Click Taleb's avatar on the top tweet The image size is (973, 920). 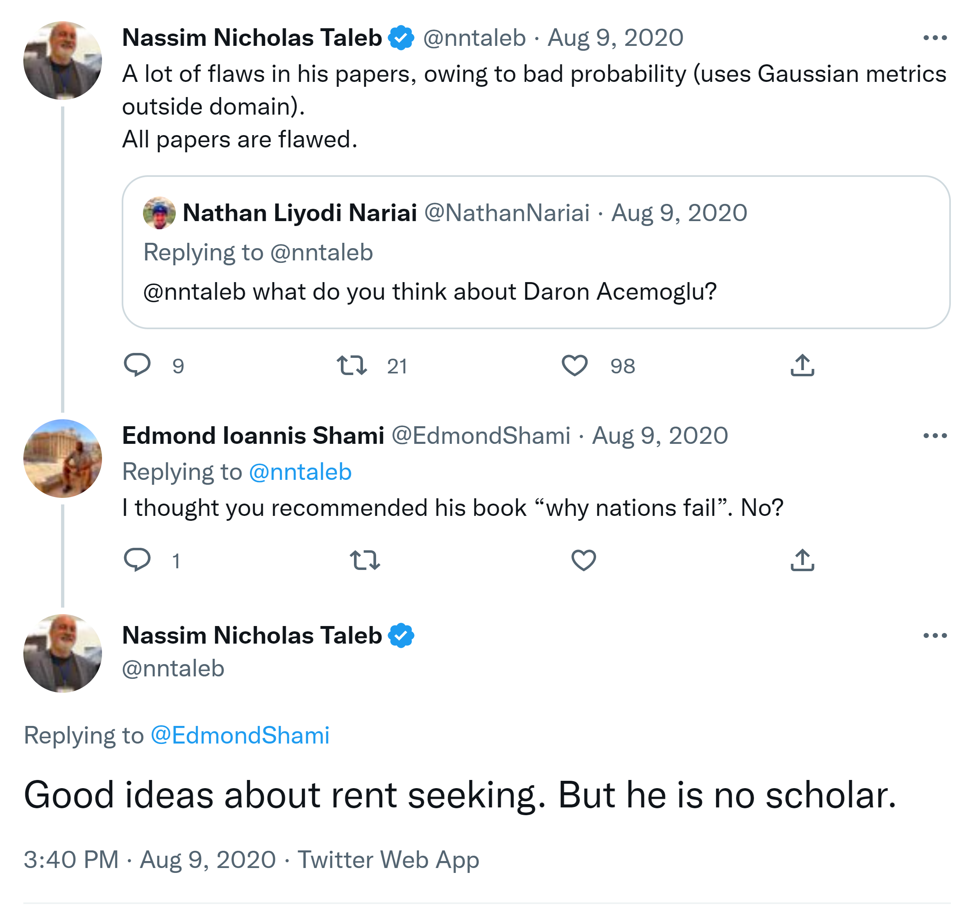point(63,60)
